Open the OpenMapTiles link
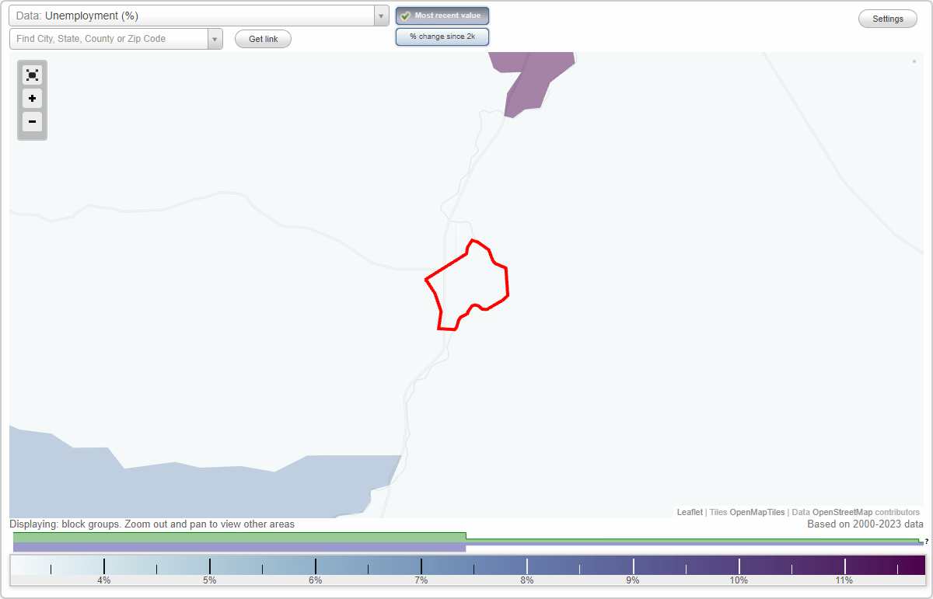The width and height of the screenshot is (933, 599). click(757, 512)
